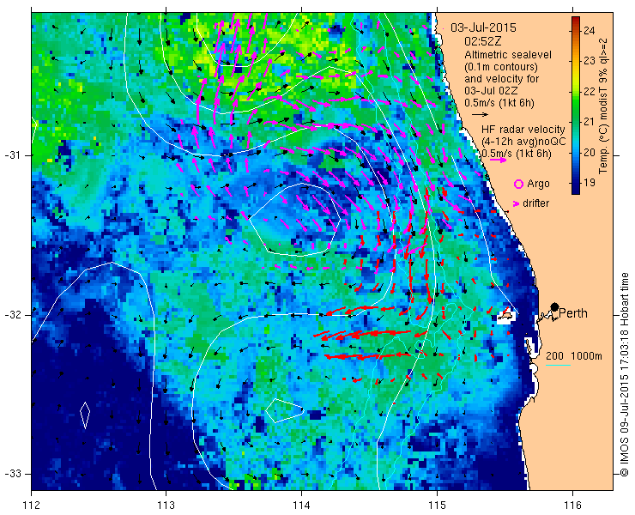Click the 03-Jul-2015 date label
The width and height of the screenshot is (635, 515).
tap(483, 28)
